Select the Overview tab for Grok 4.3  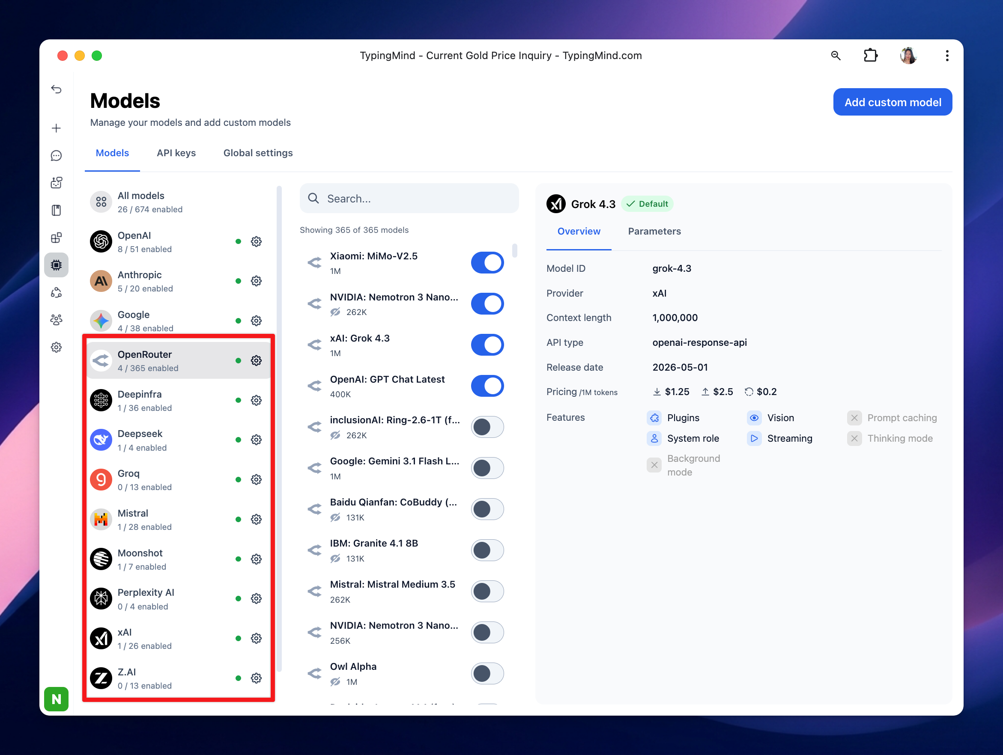[x=579, y=232]
